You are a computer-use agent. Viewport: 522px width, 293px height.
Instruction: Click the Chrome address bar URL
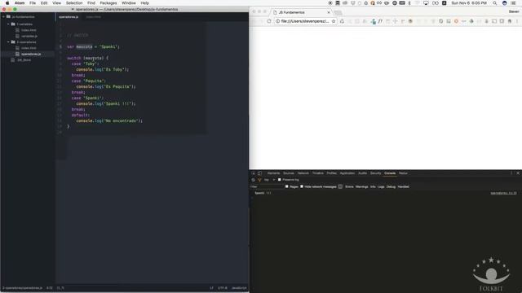[x=304, y=21]
